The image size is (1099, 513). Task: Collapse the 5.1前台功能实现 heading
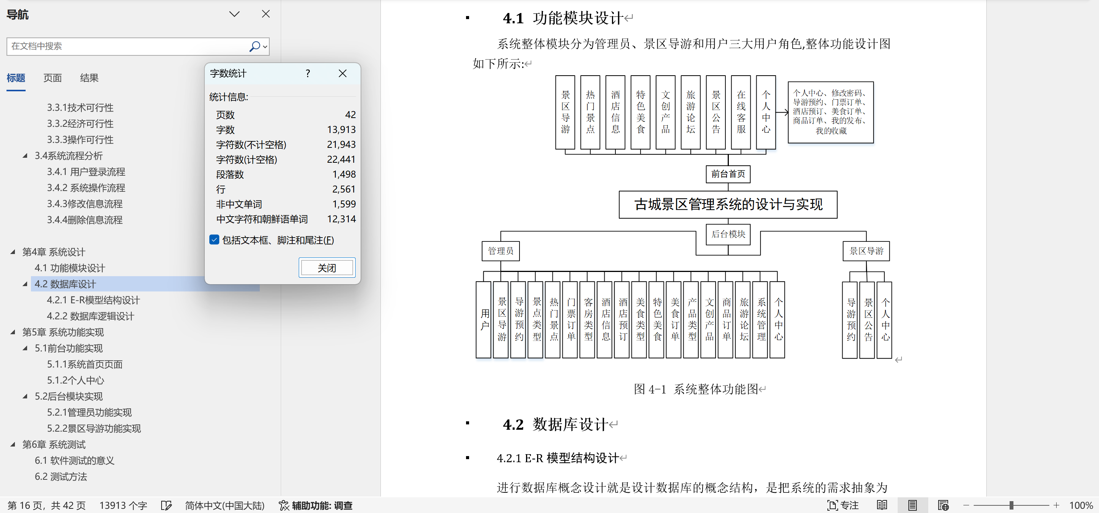[x=25, y=348]
